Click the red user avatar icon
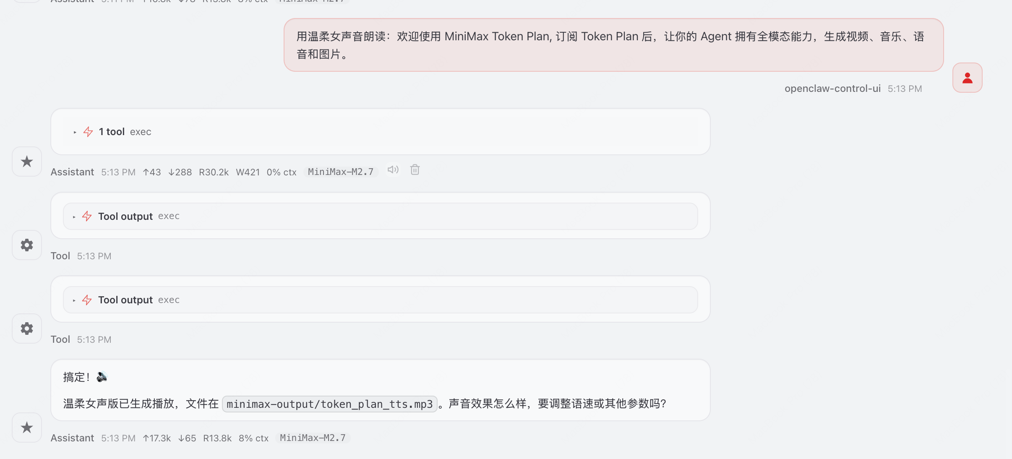This screenshot has width=1012, height=459. tap(967, 78)
